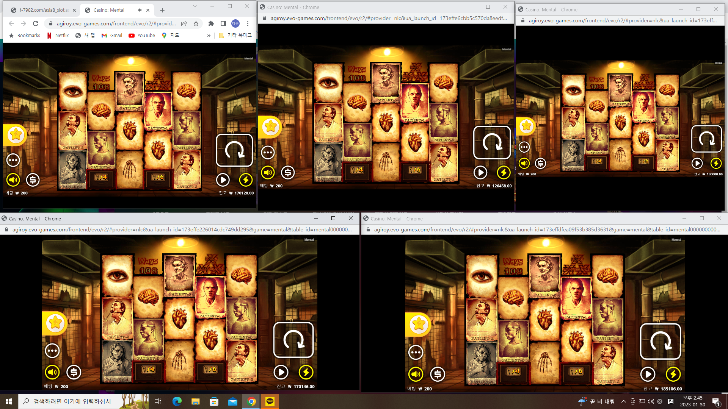Reload the page in the tabbed Chrome window
Viewport: 728px width, 409px height.
[36, 23]
